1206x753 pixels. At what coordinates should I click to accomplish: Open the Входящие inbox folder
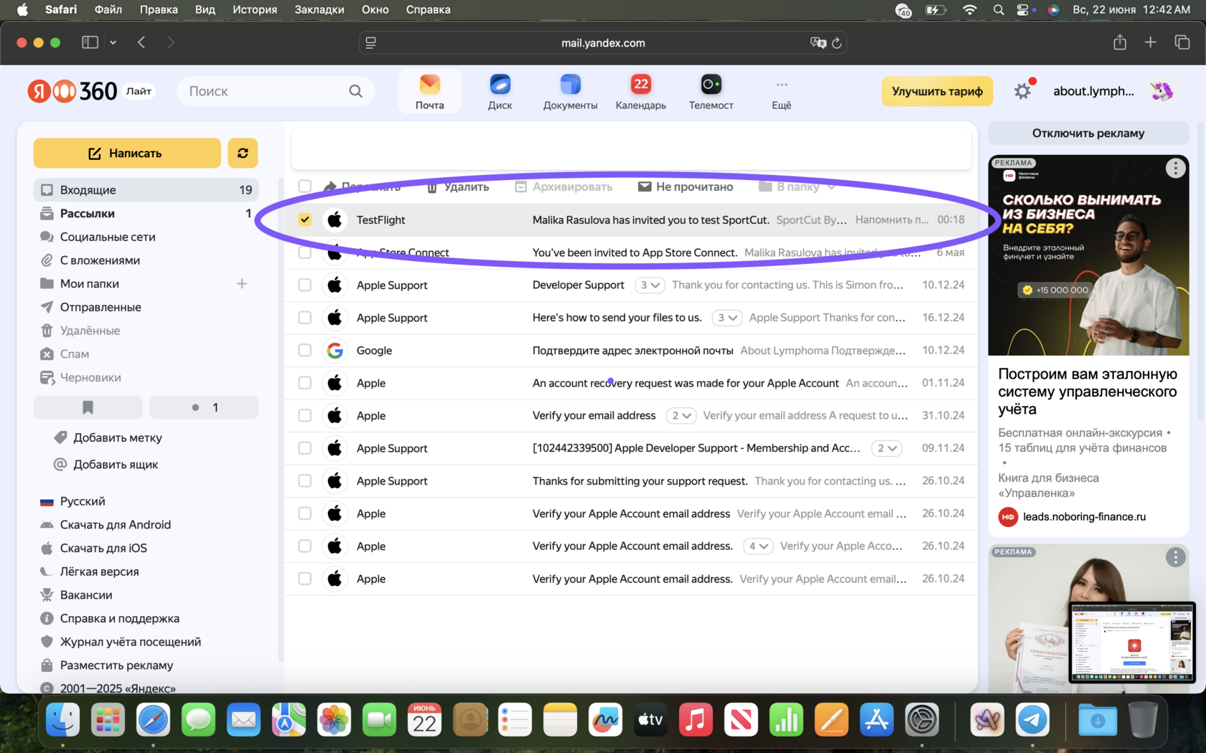pyautogui.click(x=146, y=190)
